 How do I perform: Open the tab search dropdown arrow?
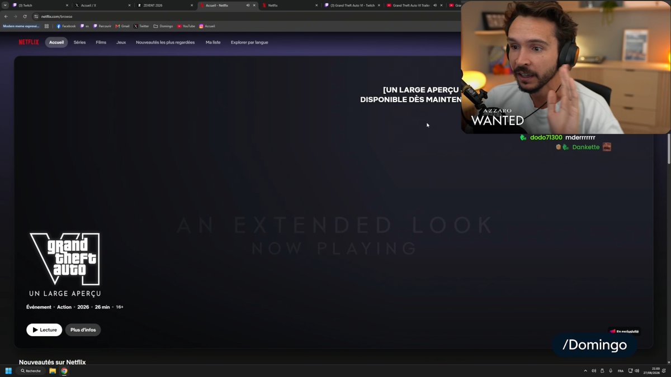[5, 5]
